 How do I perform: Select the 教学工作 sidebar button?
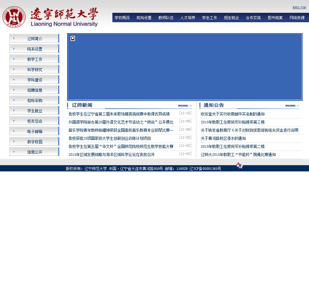pos(34,59)
